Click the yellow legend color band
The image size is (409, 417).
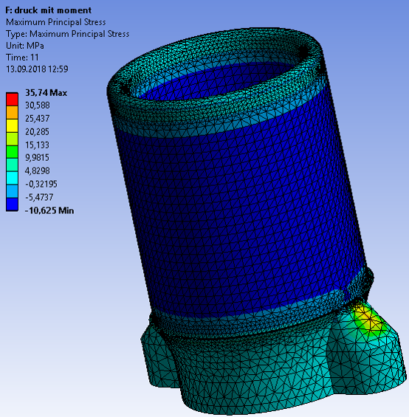tap(12, 125)
